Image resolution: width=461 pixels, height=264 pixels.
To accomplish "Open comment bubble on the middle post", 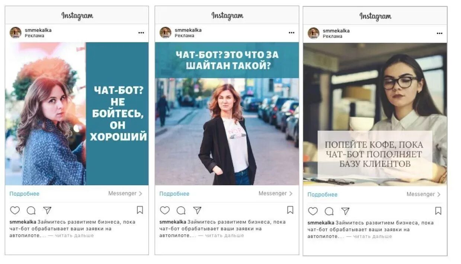I will [x=181, y=211].
